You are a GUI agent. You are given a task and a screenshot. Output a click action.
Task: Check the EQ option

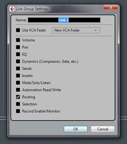[18, 54]
